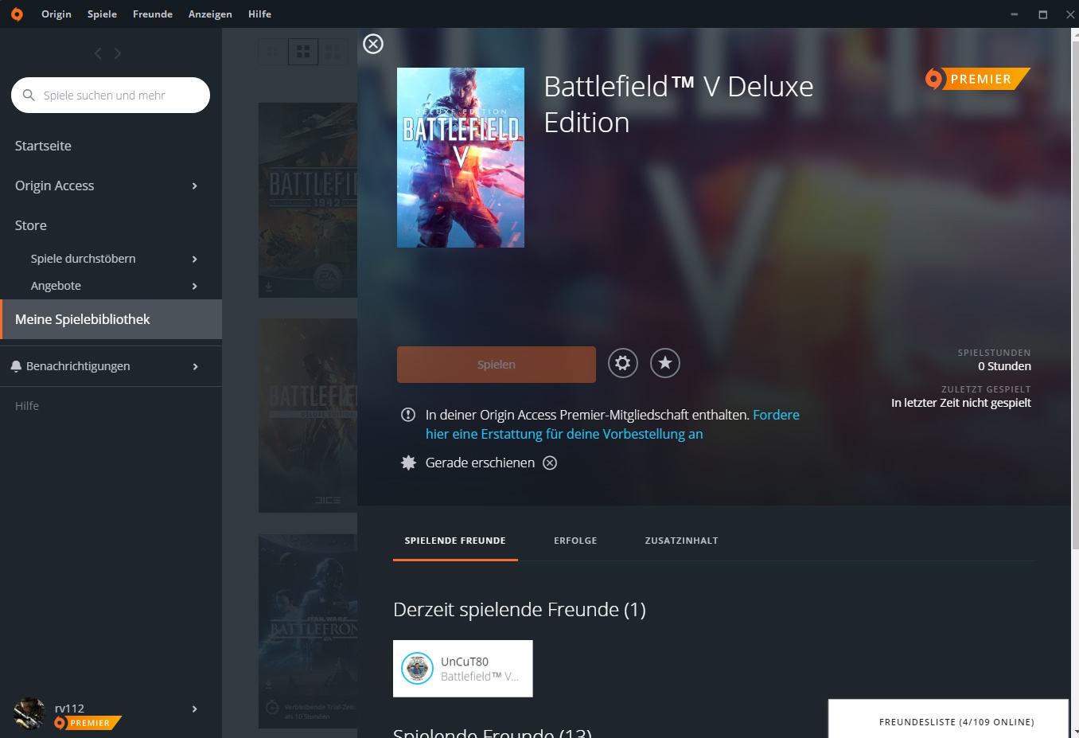Open friend UnCuT80's card

click(463, 669)
